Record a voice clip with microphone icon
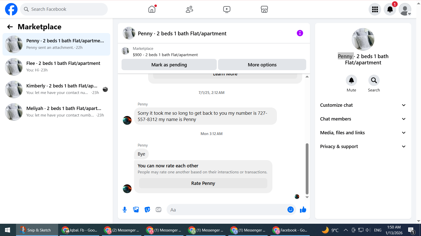The width and height of the screenshot is (421, 236). click(x=125, y=210)
